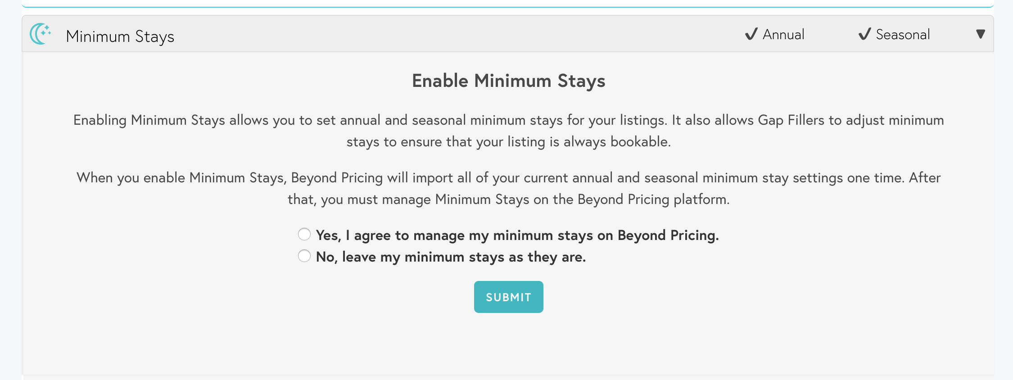This screenshot has width=1013, height=380.
Task: Click the Submit button
Action: click(x=508, y=297)
